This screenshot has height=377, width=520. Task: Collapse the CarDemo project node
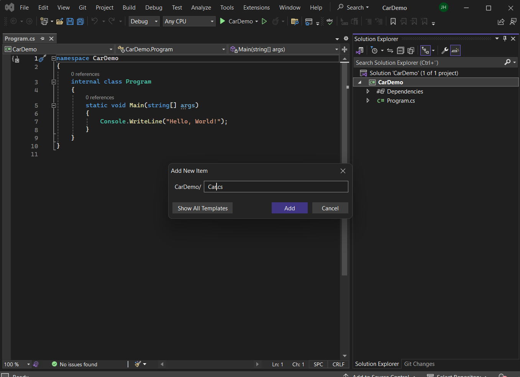click(359, 82)
